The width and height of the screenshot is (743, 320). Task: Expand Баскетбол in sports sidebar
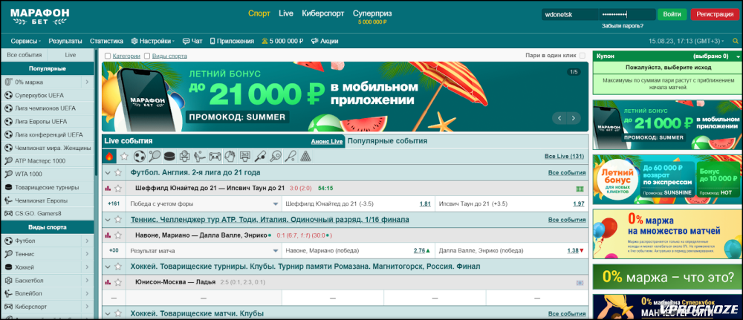point(87,280)
